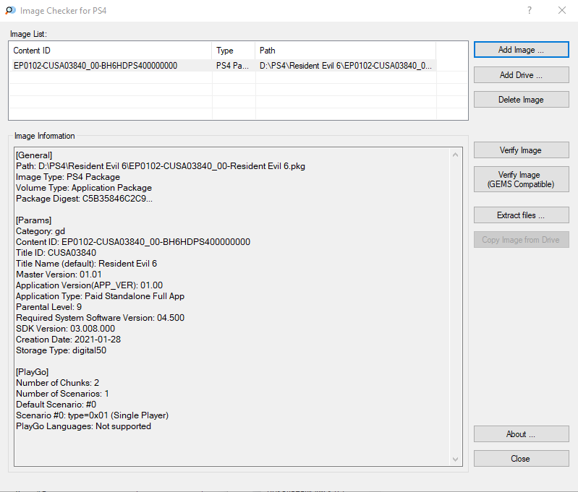
Task: Click the Image Checker app icon in title bar
Action: pyautogui.click(x=10, y=10)
